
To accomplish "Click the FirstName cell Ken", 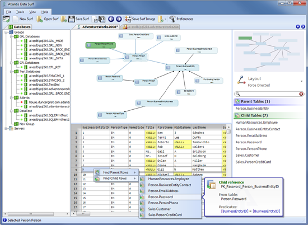I will pyautogui.click(x=165, y=133).
